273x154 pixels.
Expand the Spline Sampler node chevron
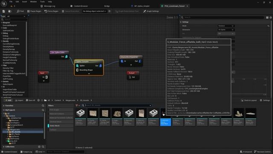89,74
